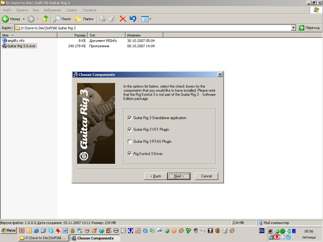Click the Undo toolbar icon
The width and height of the screenshot is (323, 242).
click(133, 19)
